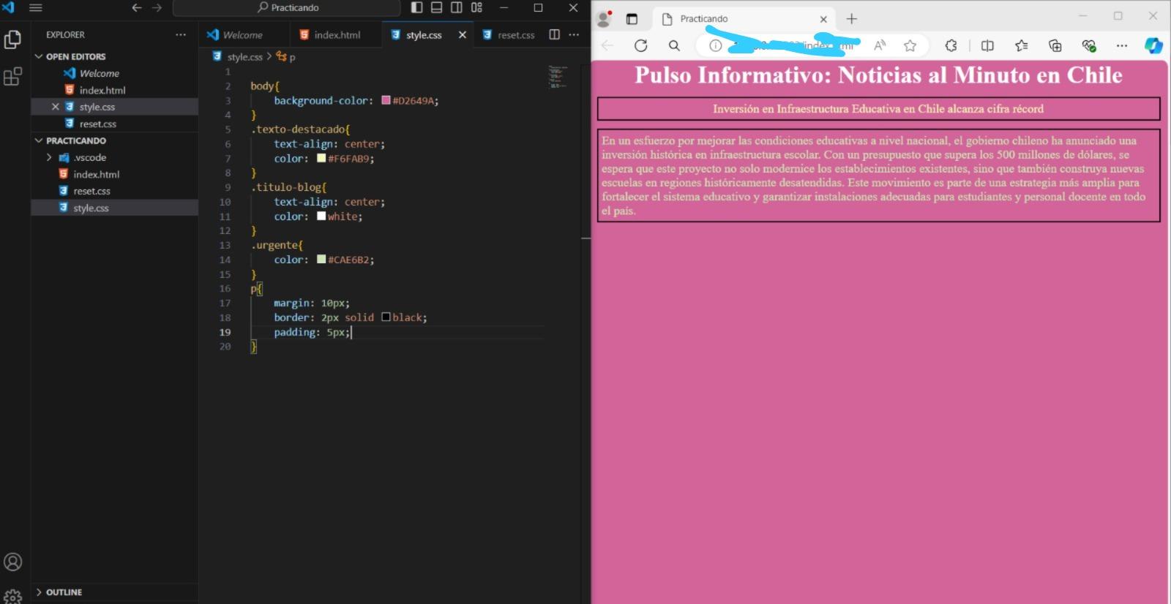Open Edge Collections icon

pyautogui.click(x=1055, y=45)
